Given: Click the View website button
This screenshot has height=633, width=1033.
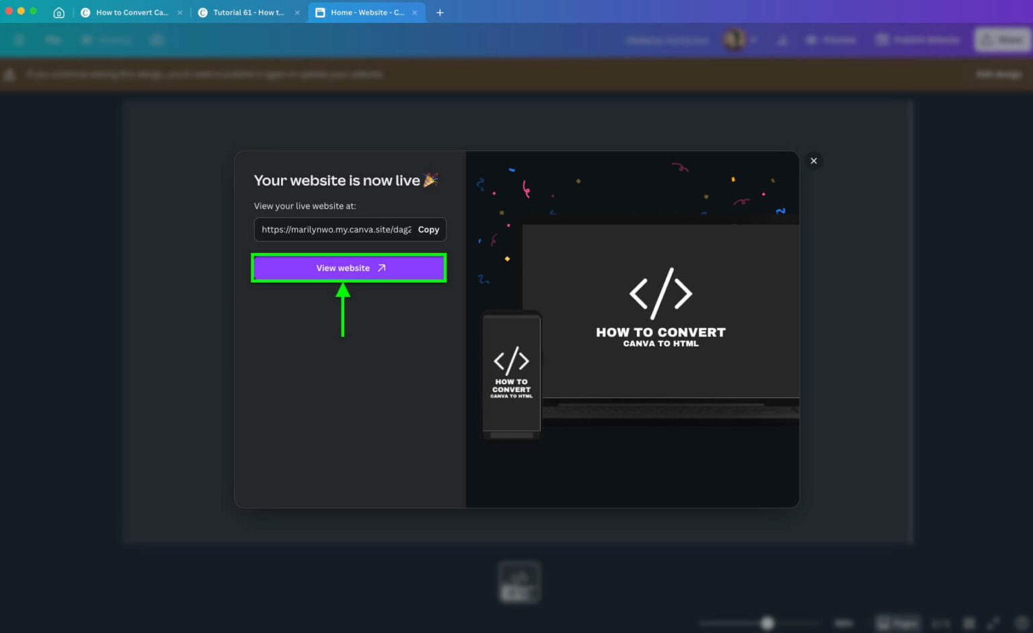Looking at the screenshot, I should (x=348, y=268).
